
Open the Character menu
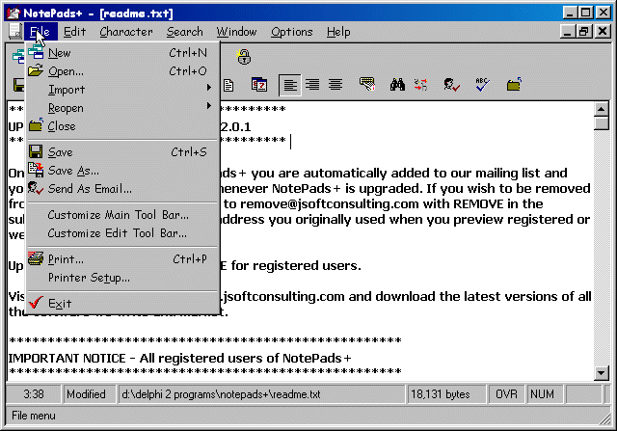tap(126, 32)
